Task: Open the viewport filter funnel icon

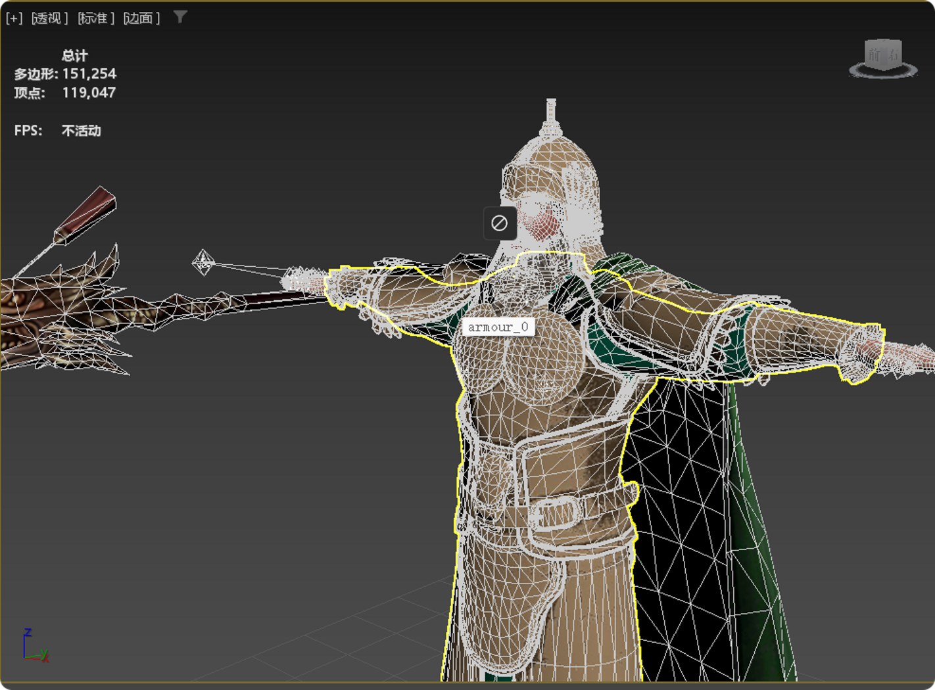Action: pyautogui.click(x=180, y=17)
